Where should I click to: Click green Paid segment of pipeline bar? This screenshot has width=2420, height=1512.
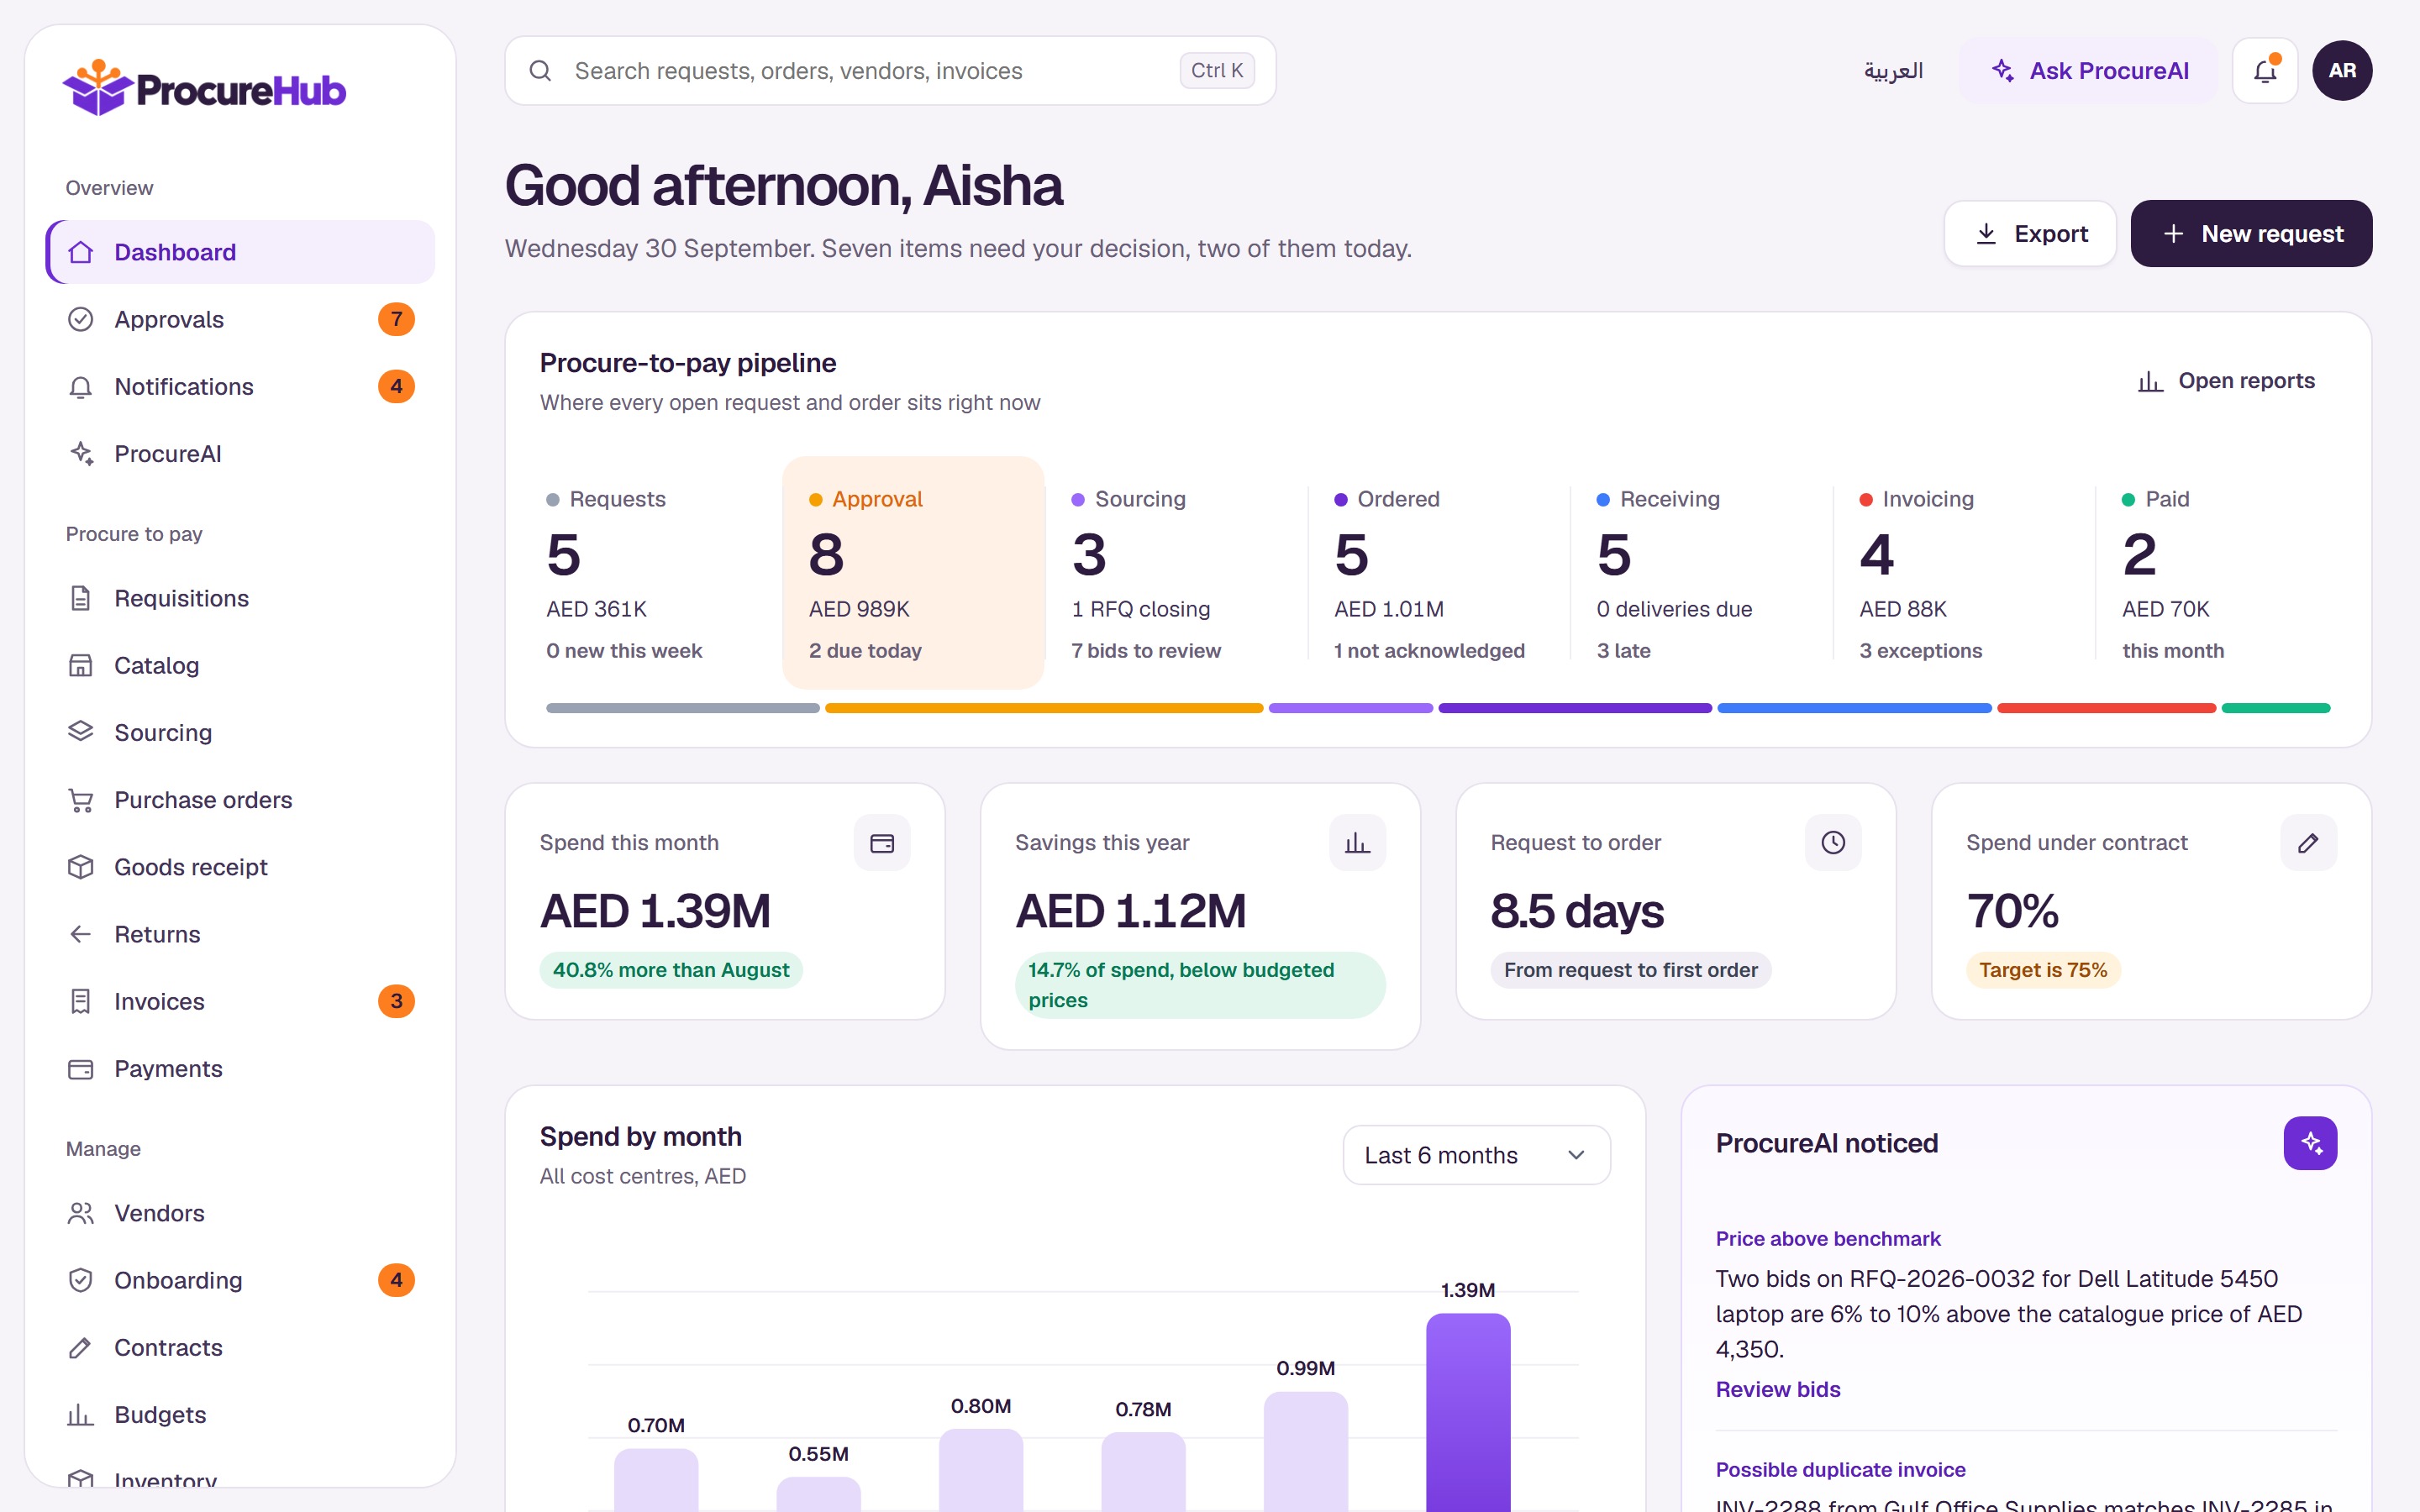2276,708
